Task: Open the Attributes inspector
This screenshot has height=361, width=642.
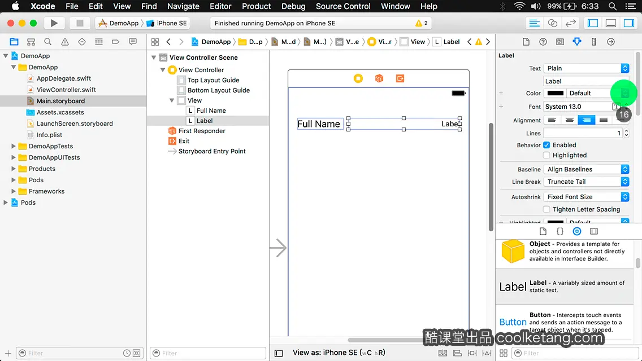Action: point(577,42)
